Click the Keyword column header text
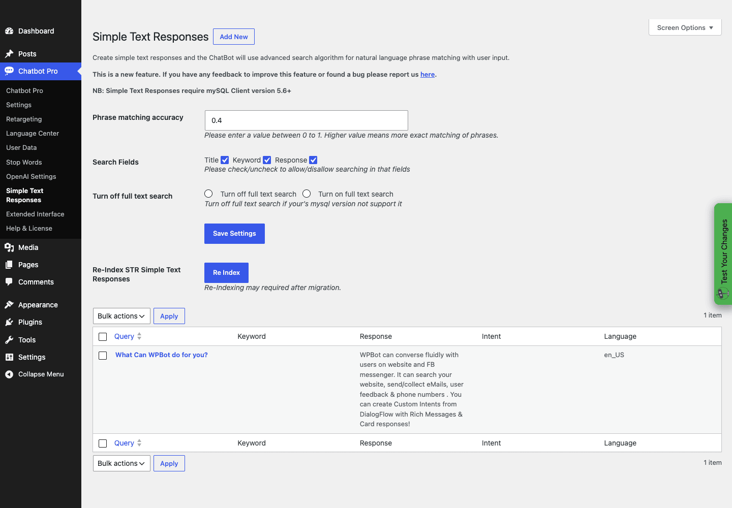Screen dimensions: 732x508 click(252, 336)
